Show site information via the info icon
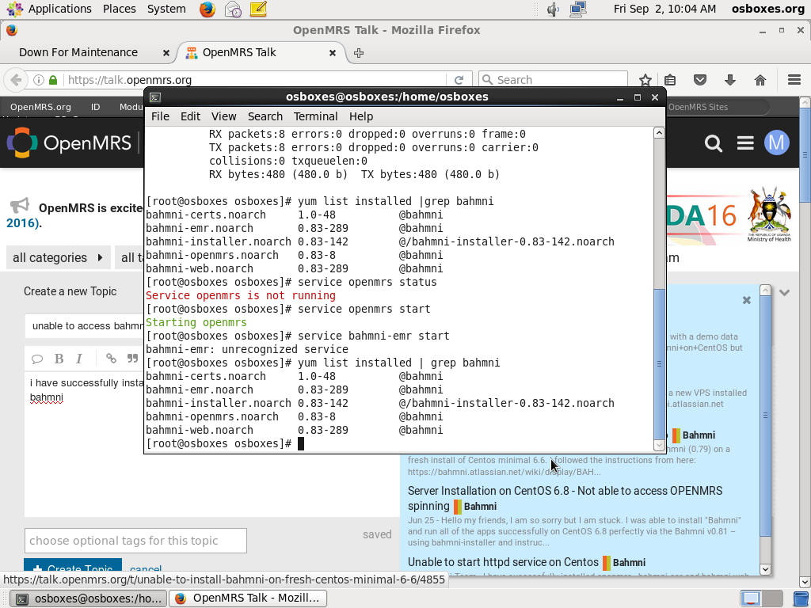The image size is (811, 608). (x=38, y=80)
